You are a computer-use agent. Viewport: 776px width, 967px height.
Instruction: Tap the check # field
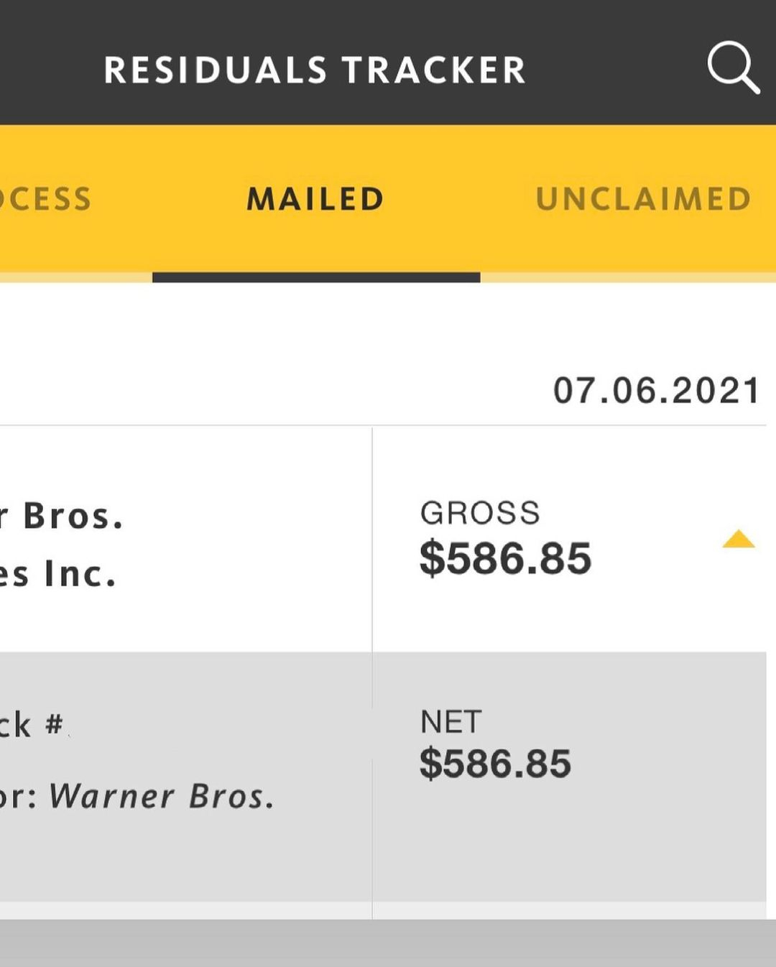click(x=32, y=725)
